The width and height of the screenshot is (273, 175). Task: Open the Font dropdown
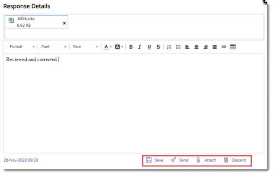[54, 47]
